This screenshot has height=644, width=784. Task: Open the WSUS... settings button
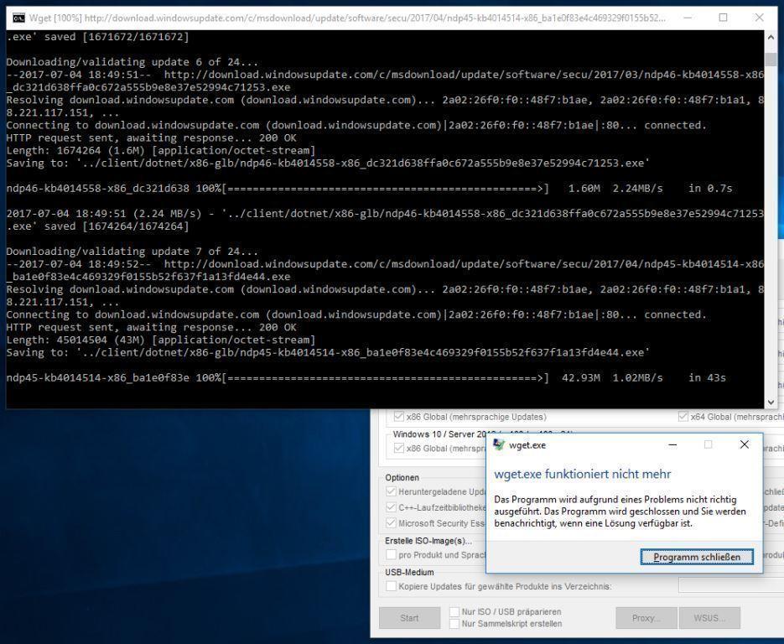click(711, 619)
